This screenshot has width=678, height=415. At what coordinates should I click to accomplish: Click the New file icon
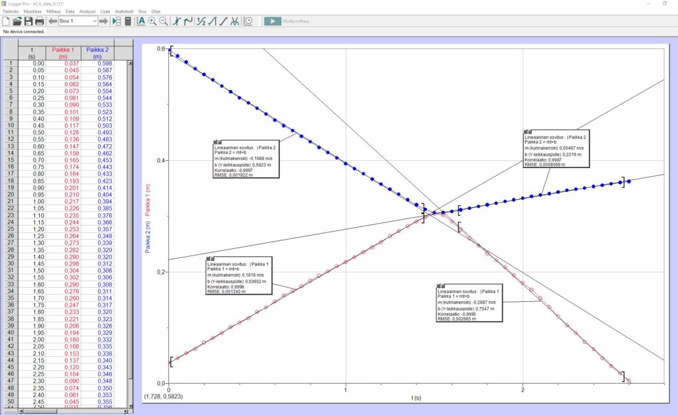(6, 21)
